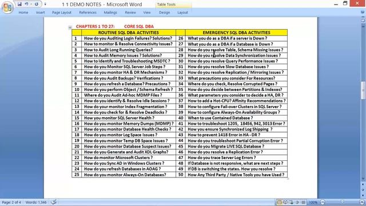Toggle the ruler icon above scrollbar
The height and width of the screenshot is (206, 366).
pos(363,21)
